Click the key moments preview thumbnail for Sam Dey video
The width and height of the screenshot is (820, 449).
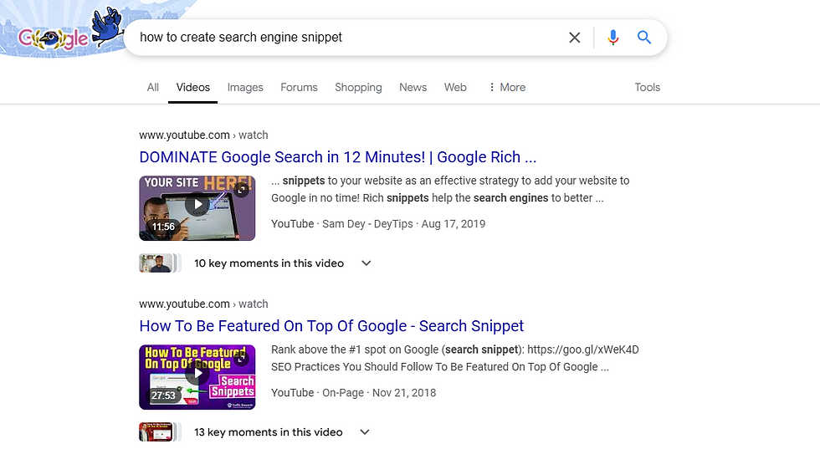(x=160, y=263)
